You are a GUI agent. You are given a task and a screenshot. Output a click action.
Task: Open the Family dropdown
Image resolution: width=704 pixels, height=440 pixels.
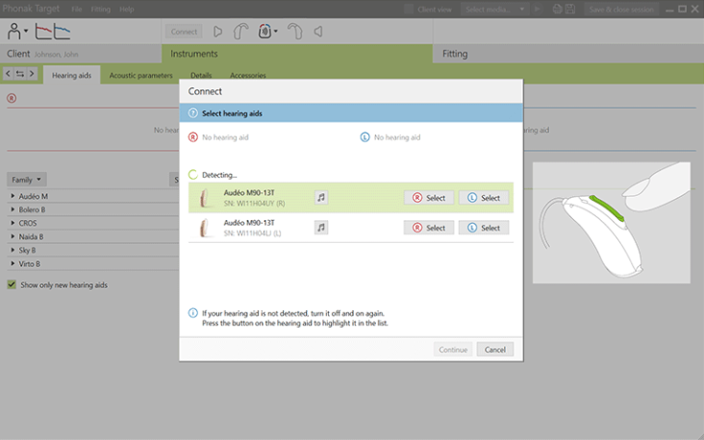coord(27,180)
